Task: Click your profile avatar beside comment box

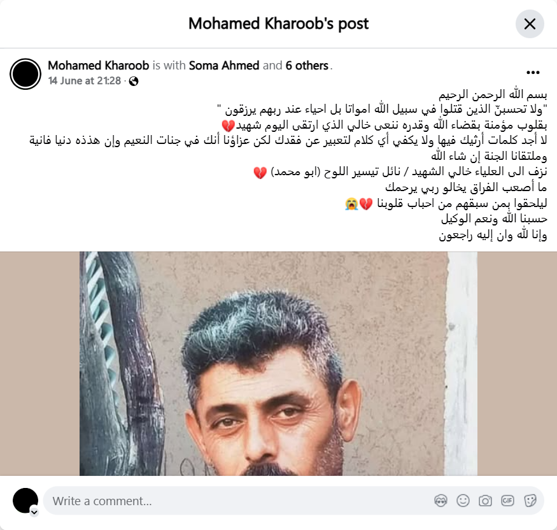Action: point(25,501)
